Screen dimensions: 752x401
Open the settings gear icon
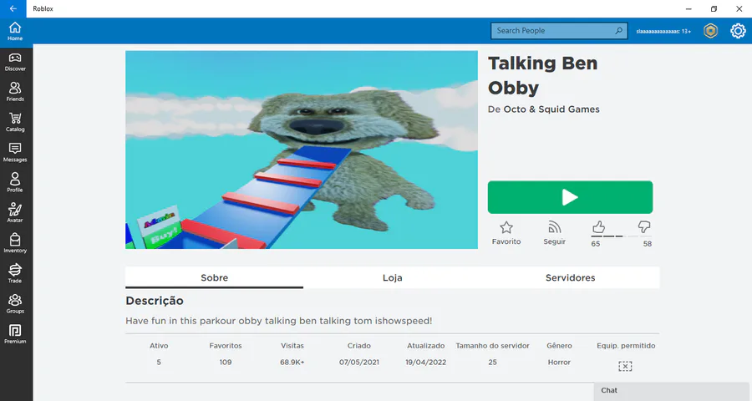pos(738,31)
